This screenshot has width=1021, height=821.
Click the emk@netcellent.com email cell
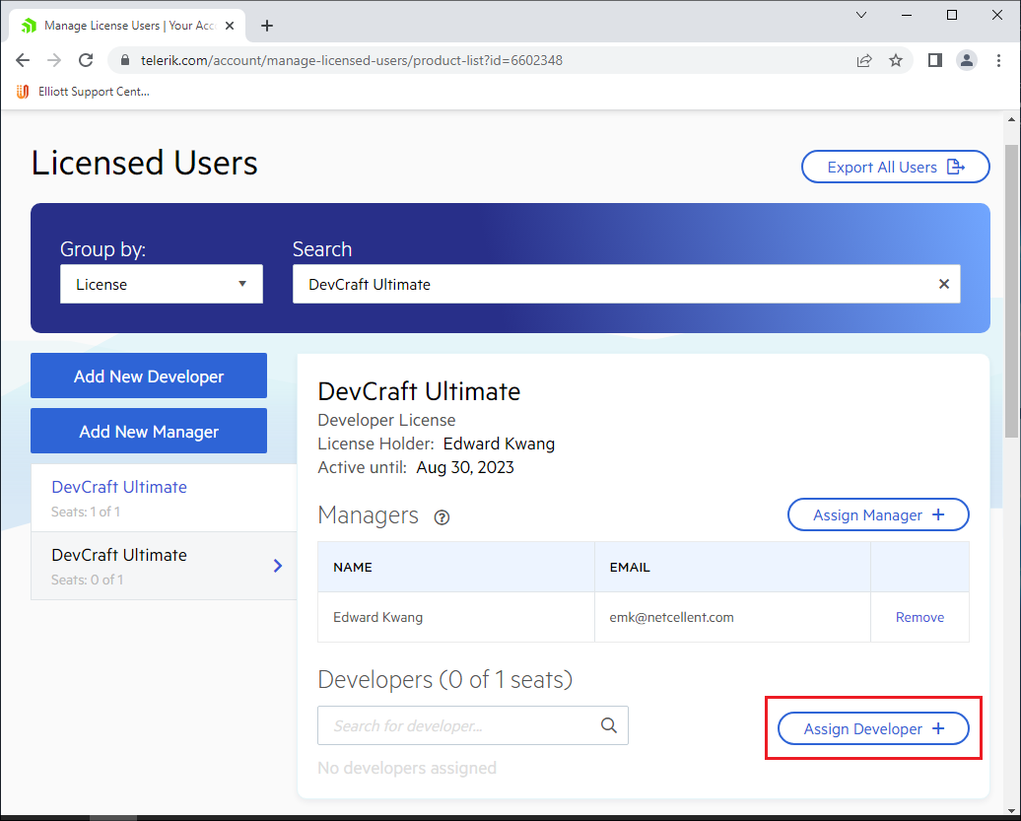[732, 617]
